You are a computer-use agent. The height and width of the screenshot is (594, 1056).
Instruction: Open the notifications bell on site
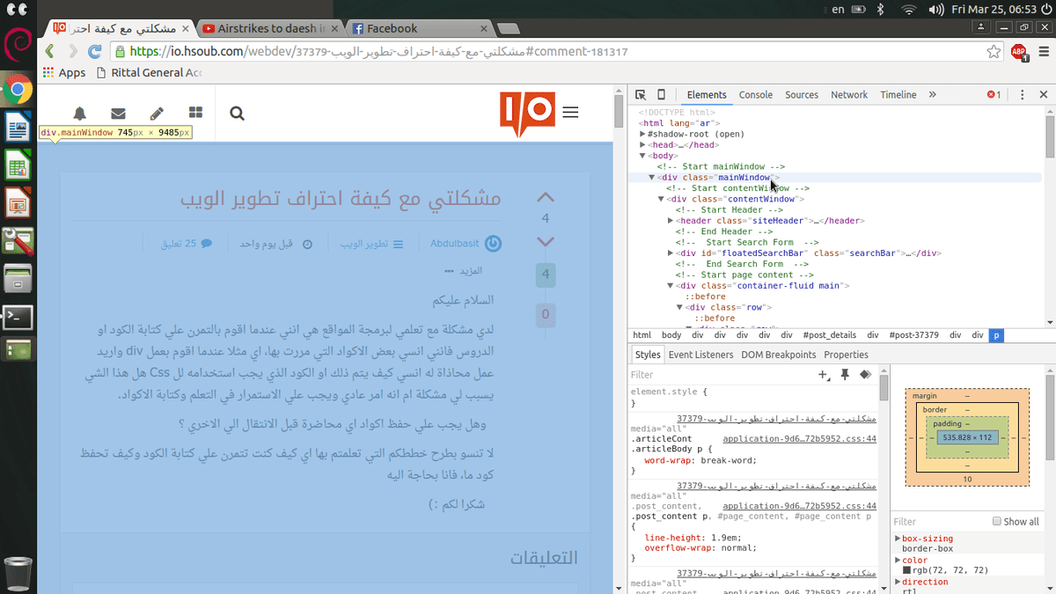pyautogui.click(x=80, y=114)
